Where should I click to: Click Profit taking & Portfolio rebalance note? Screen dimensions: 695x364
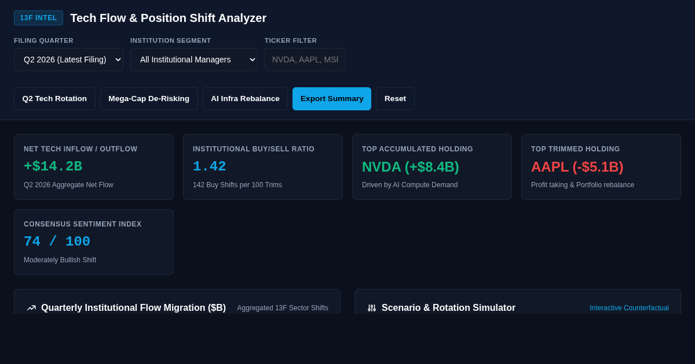point(583,185)
